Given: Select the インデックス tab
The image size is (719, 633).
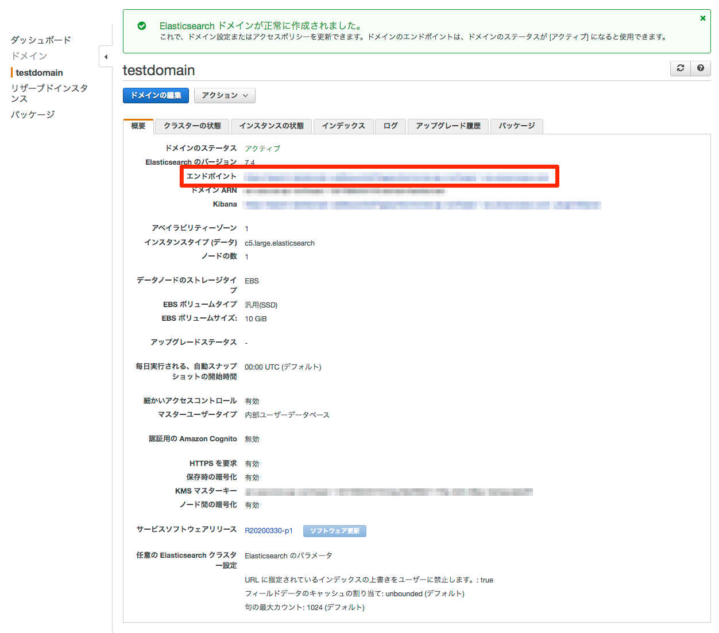Looking at the screenshot, I should coord(343,126).
